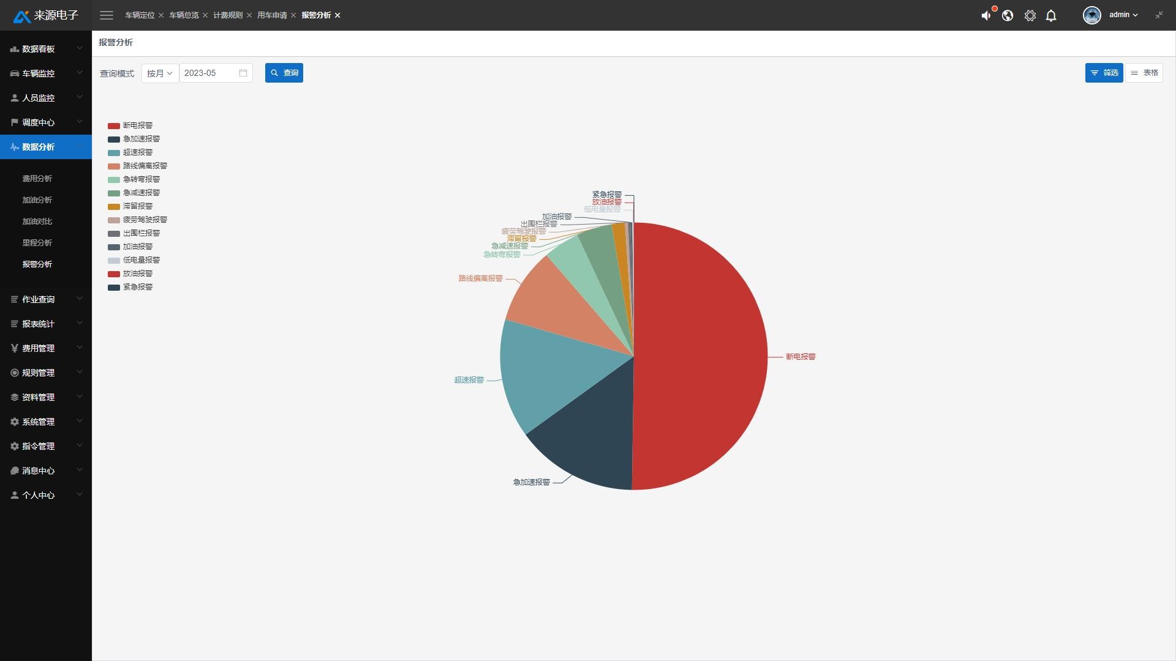The image size is (1176, 661).
Task: Open the globe language icon
Action: tap(1008, 16)
